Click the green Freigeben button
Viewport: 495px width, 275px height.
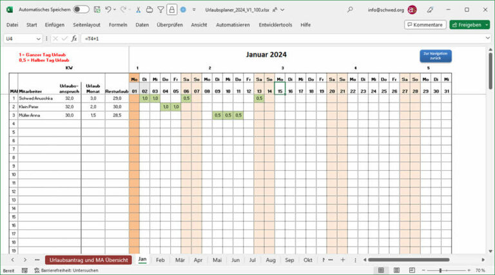click(x=467, y=24)
